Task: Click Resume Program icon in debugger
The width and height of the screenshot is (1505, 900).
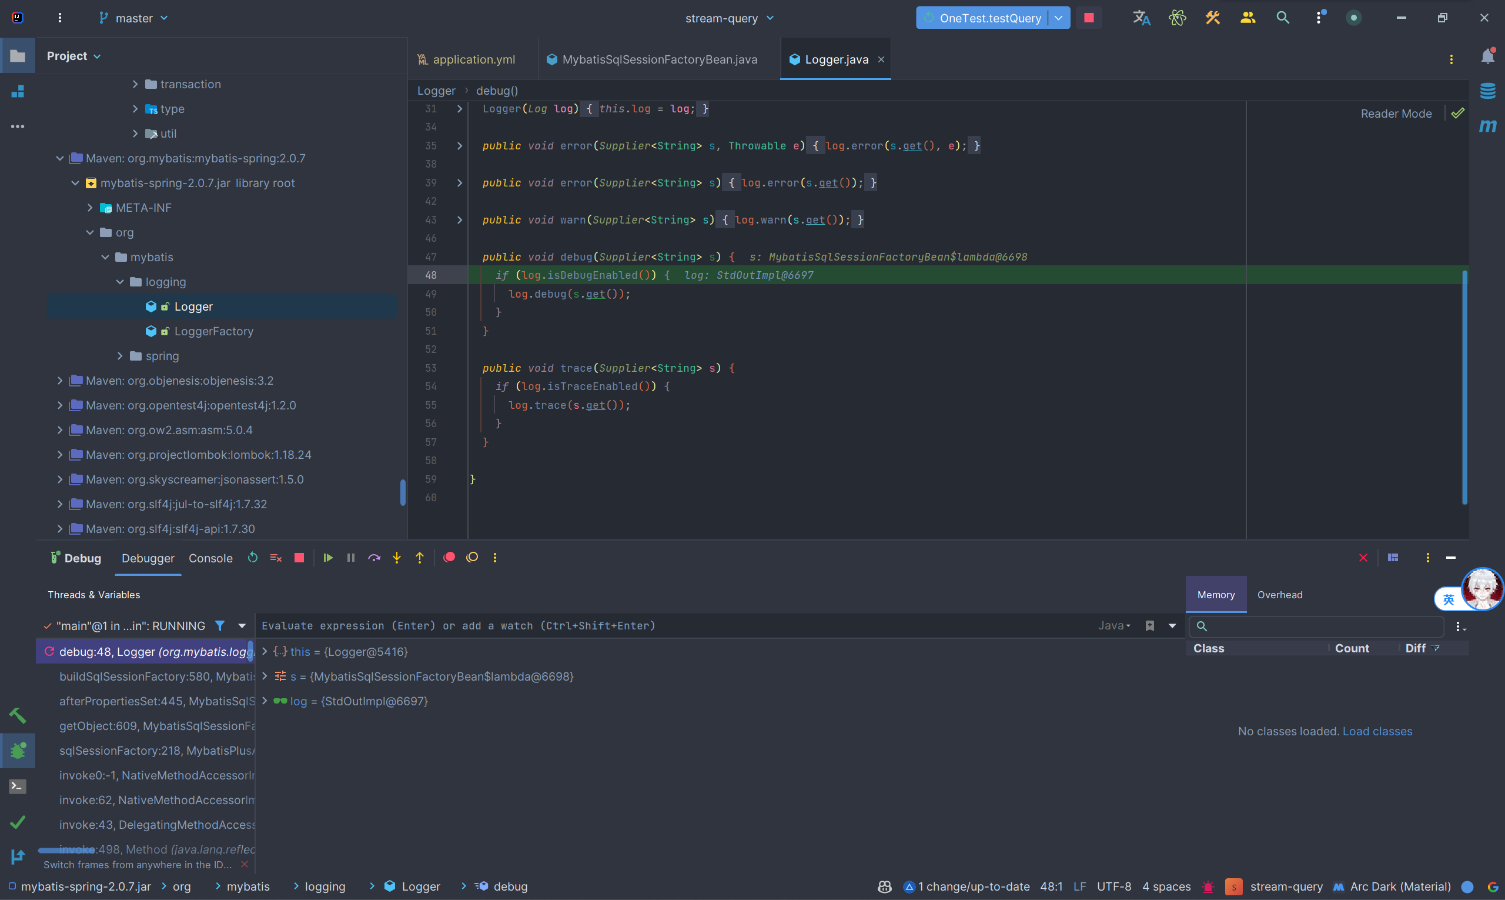Action: coord(328,557)
